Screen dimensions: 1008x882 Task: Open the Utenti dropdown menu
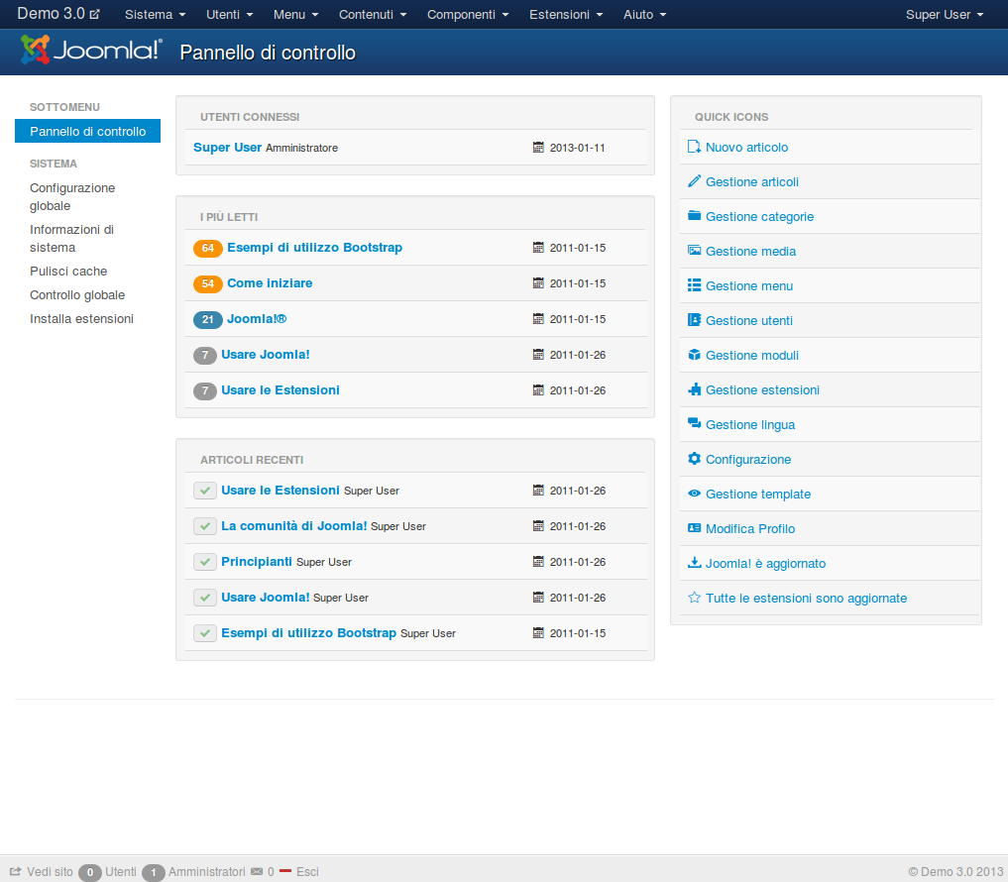[x=230, y=14]
